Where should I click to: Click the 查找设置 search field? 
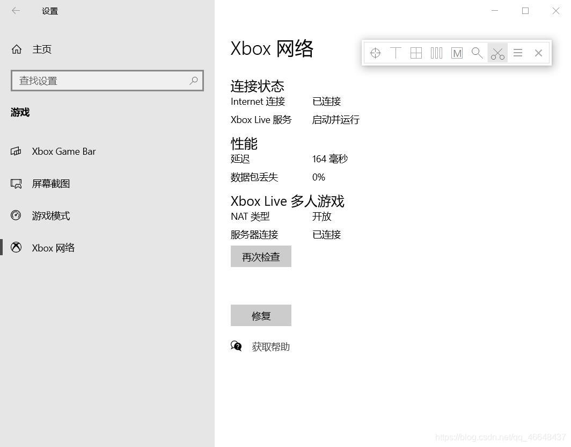point(107,81)
